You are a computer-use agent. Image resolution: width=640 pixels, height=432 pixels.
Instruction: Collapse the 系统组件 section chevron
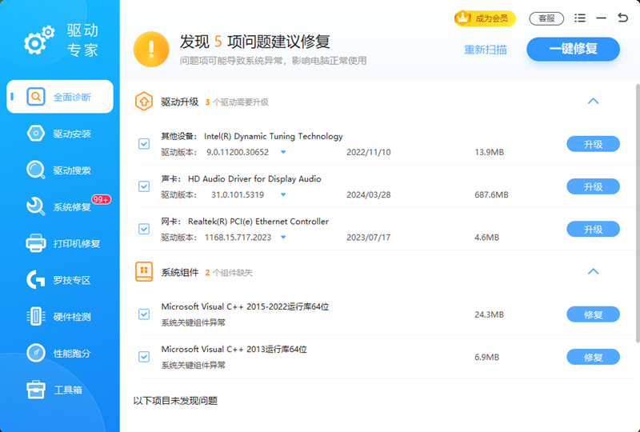[x=593, y=271]
